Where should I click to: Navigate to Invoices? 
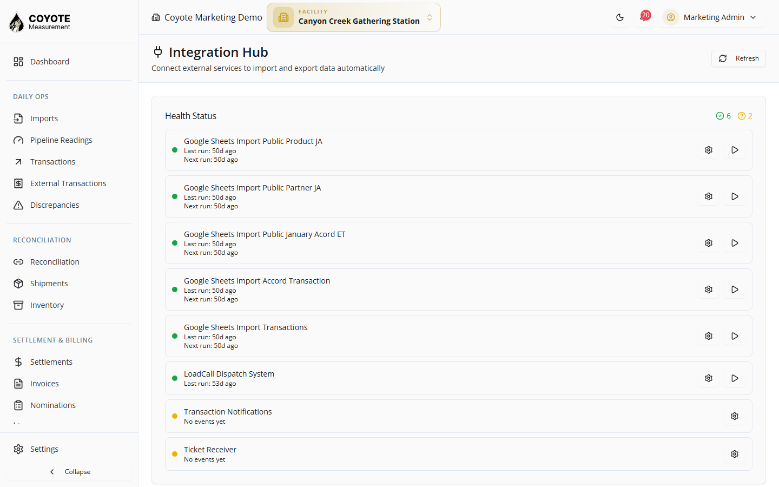coord(69,384)
